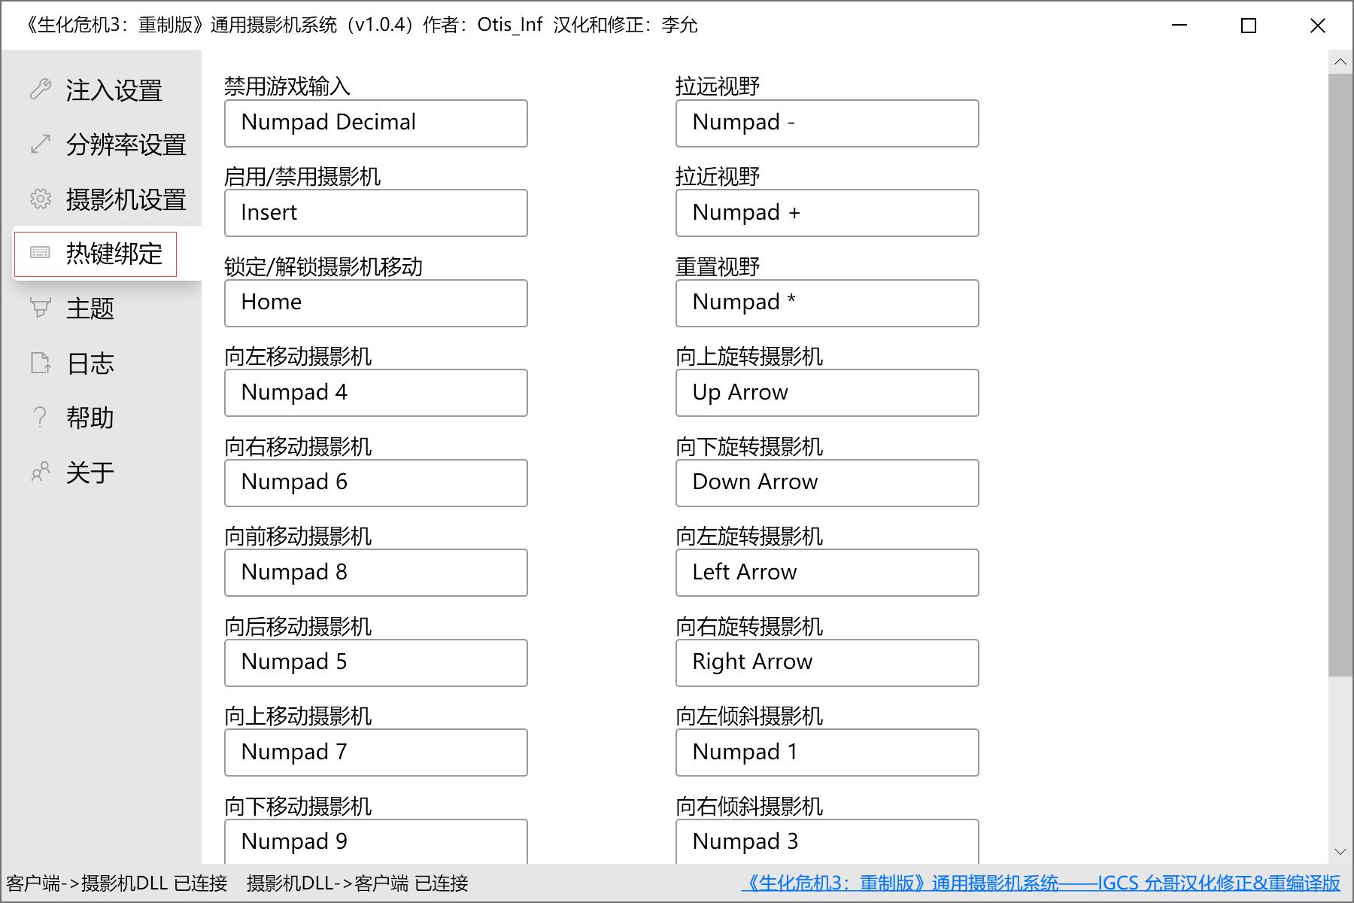This screenshot has width=1354, height=903.
Task: Click the 向左倾斜摄影机 Numpad 1 field
Action: pyautogui.click(x=827, y=752)
